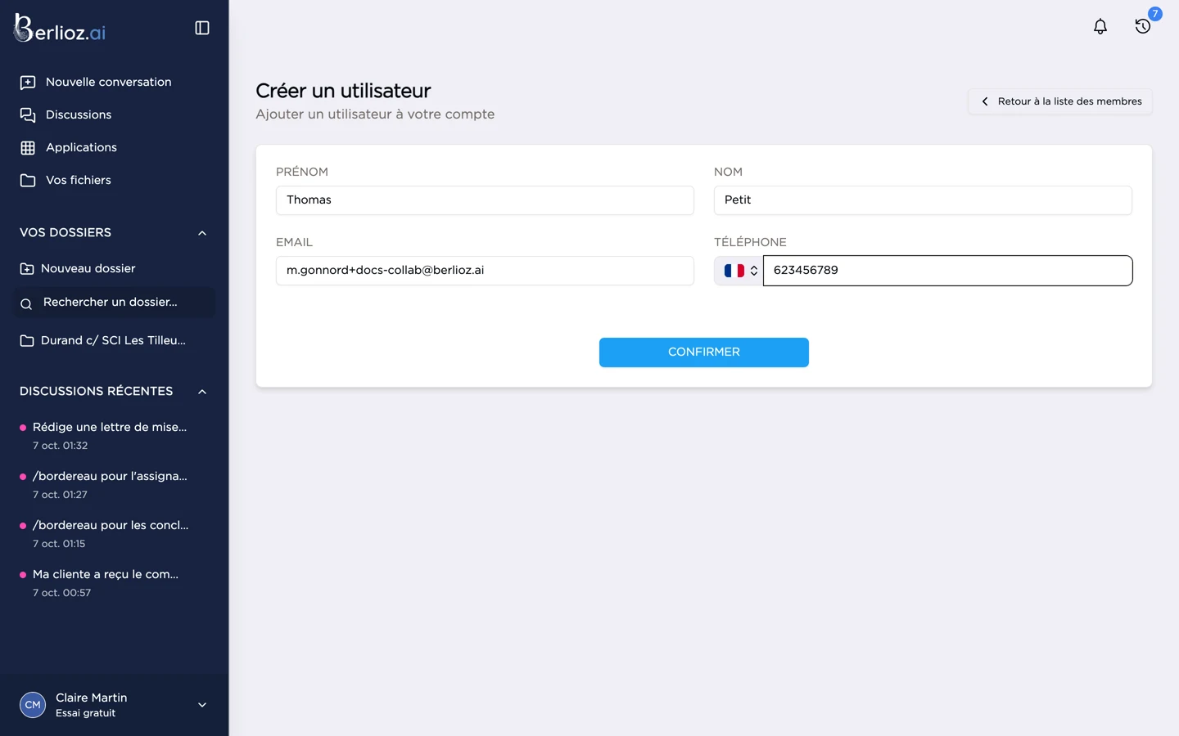Open the history clock icon
The height and width of the screenshot is (736, 1179).
coord(1143,27)
